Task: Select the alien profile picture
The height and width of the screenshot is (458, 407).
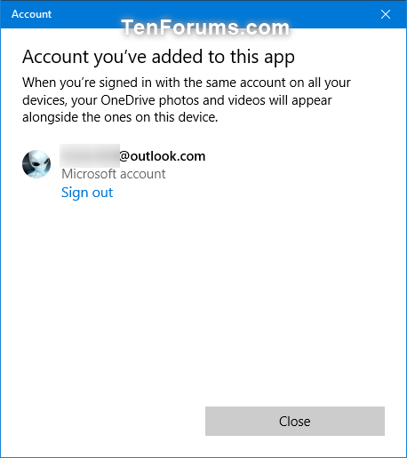Action: coord(36,164)
